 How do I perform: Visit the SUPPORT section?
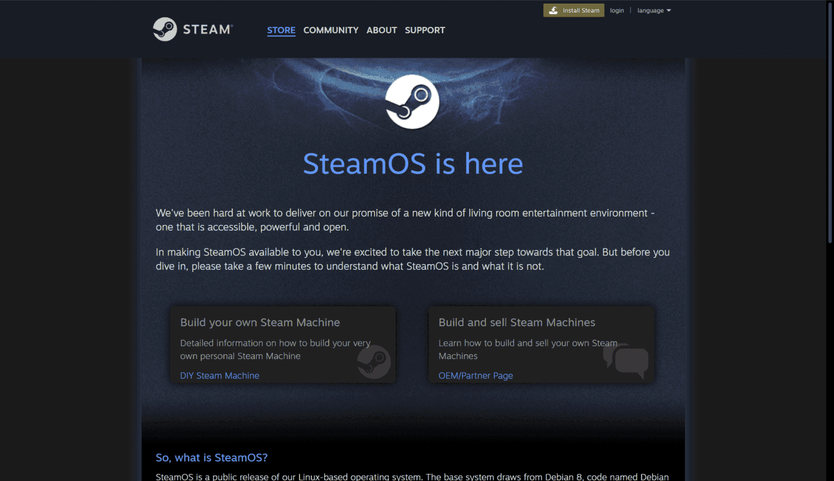pyautogui.click(x=425, y=30)
